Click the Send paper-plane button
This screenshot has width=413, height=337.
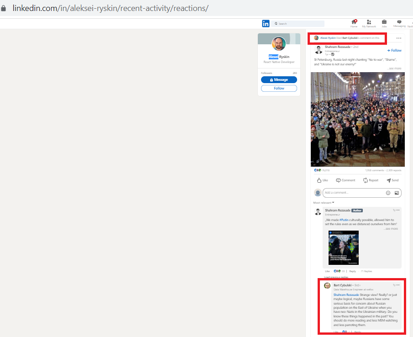pos(392,180)
